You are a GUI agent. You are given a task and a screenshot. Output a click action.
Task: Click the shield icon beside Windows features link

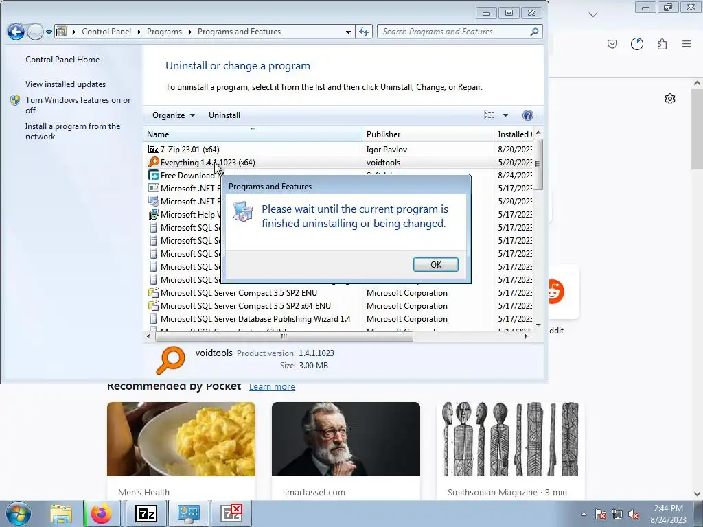click(15, 100)
